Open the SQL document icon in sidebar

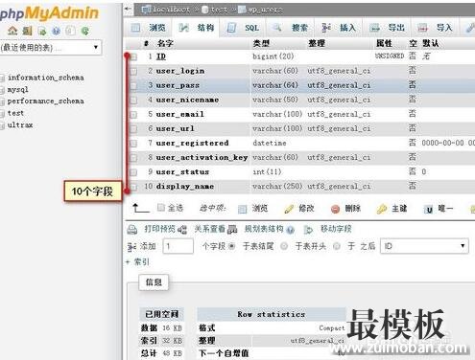click(x=70, y=31)
